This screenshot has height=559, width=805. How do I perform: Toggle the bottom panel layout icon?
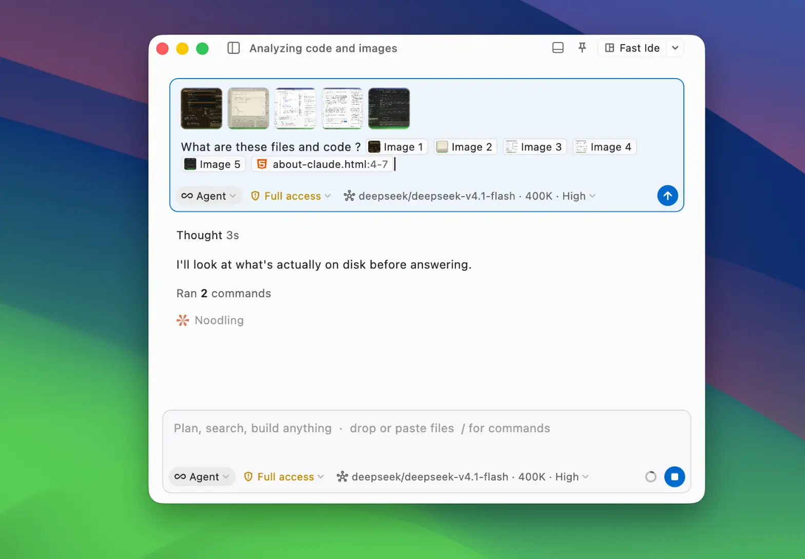click(558, 48)
